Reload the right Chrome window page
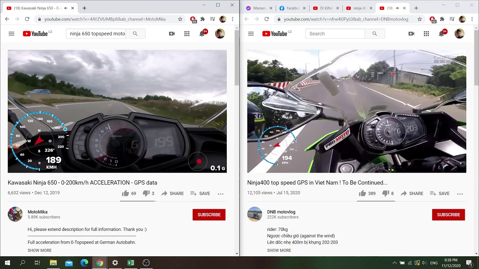This screenshot has height=269, width=479. point(266,19)
